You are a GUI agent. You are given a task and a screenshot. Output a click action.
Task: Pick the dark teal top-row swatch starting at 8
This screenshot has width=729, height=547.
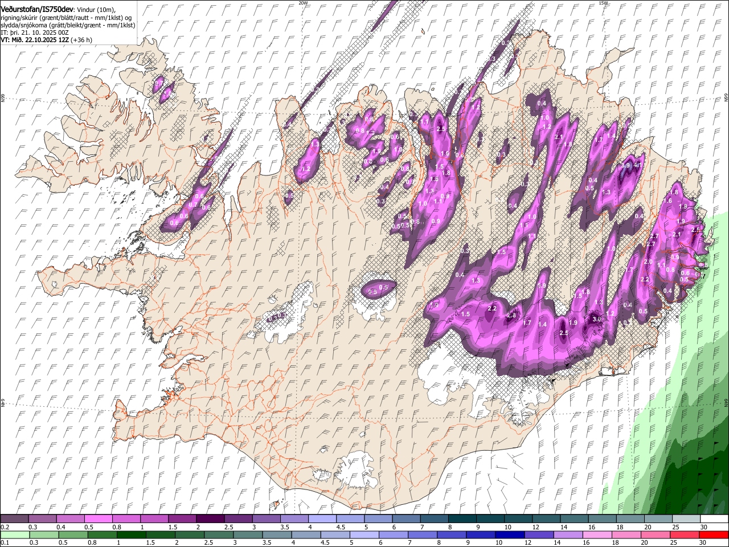pos(462,519)
